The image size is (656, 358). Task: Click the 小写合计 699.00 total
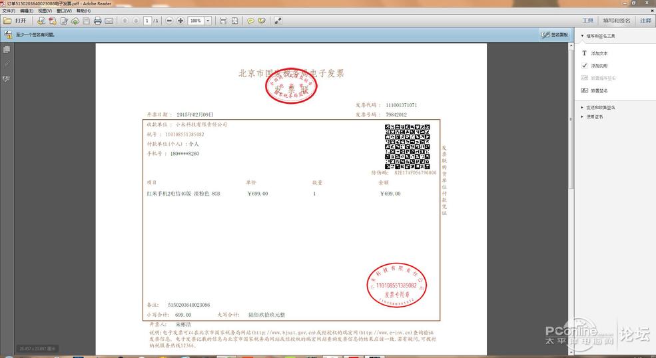183,315
